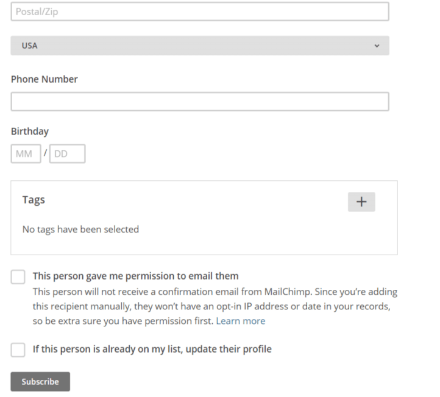Click into the Phone Number text box
Viewport: 440px width, 397px height.
199,102
